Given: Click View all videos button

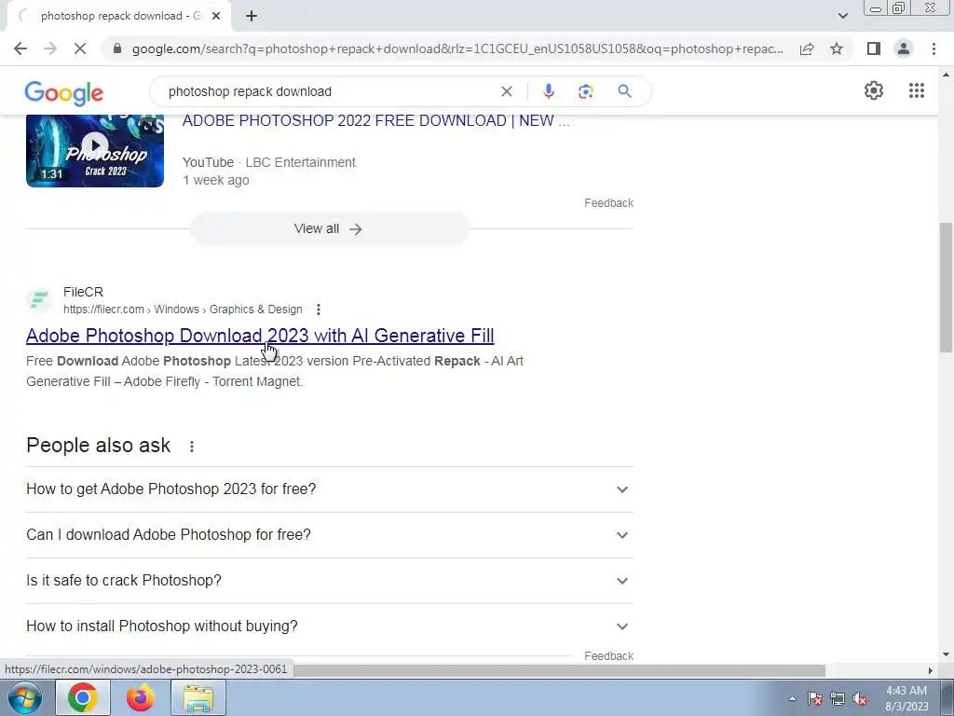Looking at the screenshot, I should pyautogui.click(x=329, y=229).
